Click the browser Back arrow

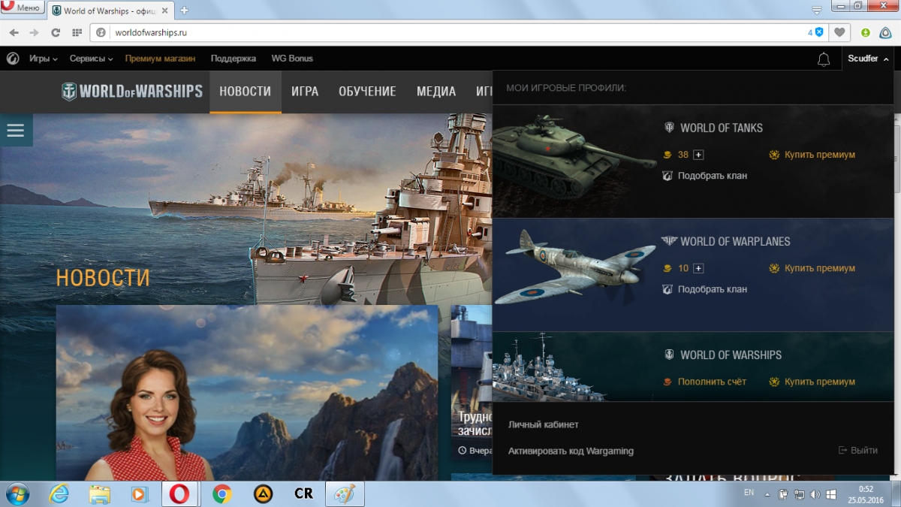pos(14,32)
